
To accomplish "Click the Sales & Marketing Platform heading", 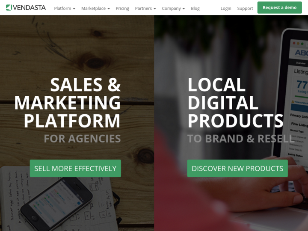I will coord(68,103).
